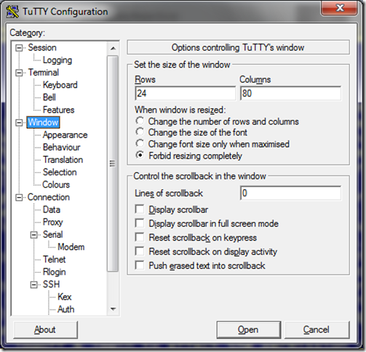Collapse the Session tree node

(x=19, y=48)
